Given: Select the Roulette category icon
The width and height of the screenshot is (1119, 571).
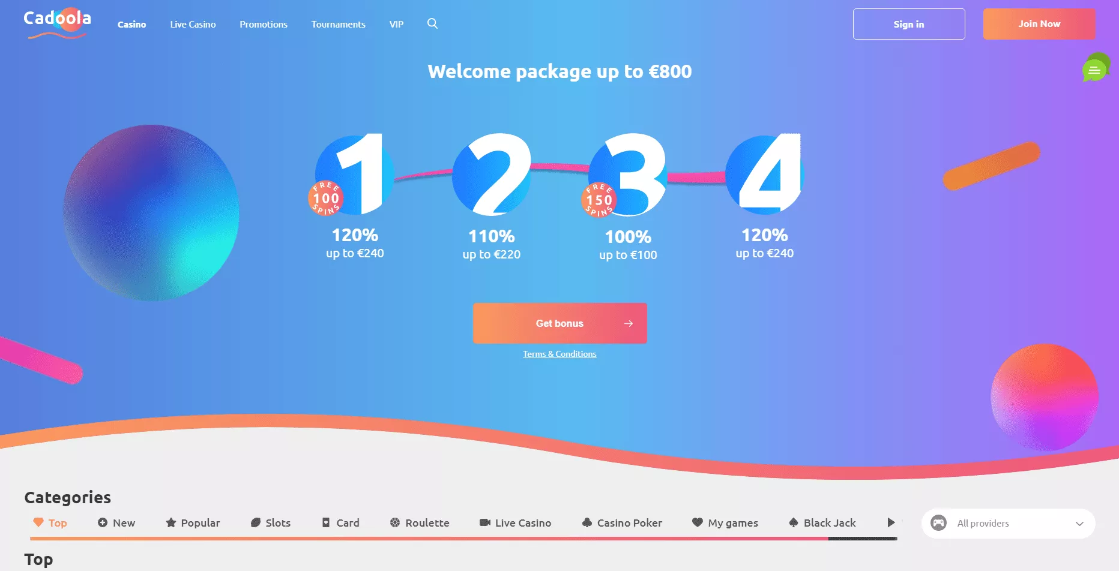Looking at the screenshot, I should tap(395, 522).
